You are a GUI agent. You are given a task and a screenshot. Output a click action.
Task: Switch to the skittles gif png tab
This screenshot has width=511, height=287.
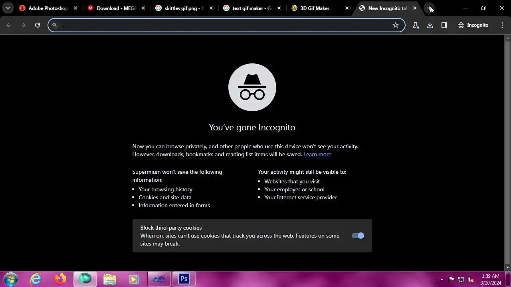click(x=184, y=8)
